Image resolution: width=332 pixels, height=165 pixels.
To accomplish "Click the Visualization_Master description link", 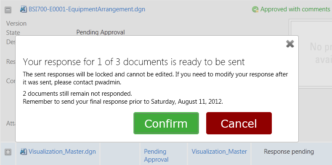I will (x=219, y=152).
